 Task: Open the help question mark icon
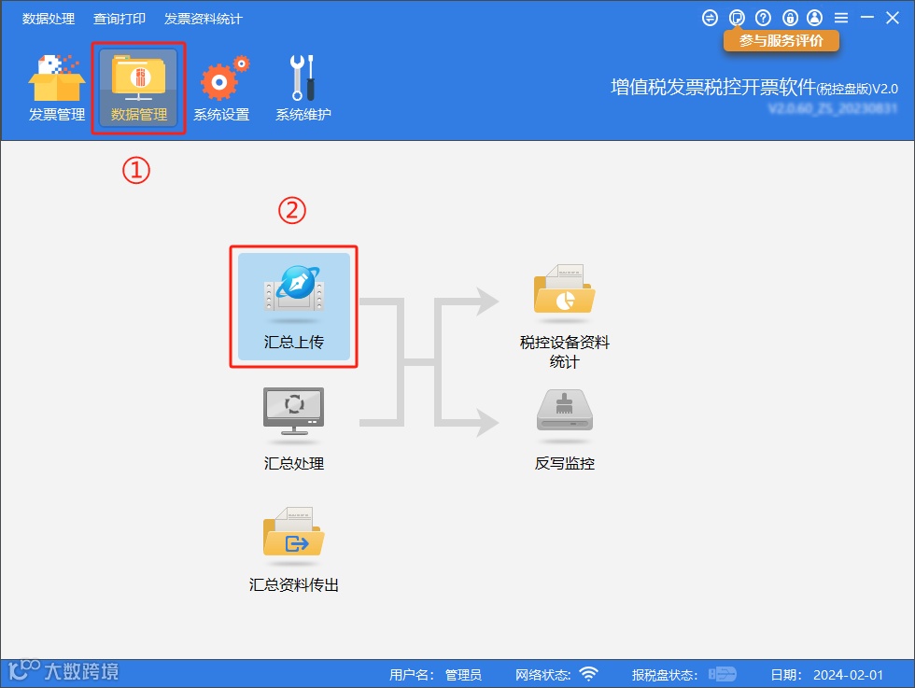763,18
